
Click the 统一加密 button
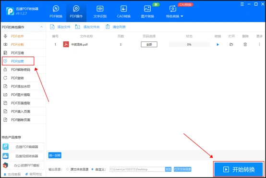pos(55,155)
